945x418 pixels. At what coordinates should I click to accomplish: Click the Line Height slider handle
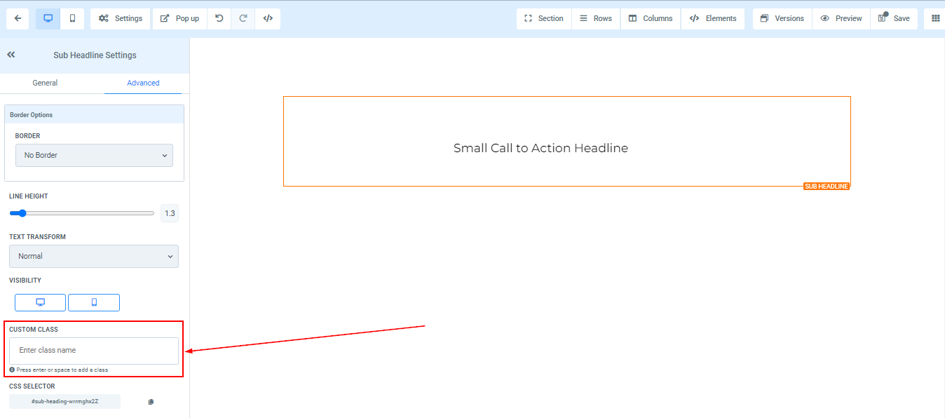[22, 213]
